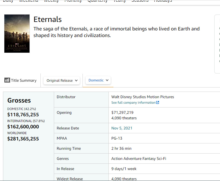220x181 pixels.
Task: Click the $162,600,000 international gross
Action: tap(23, 127)
